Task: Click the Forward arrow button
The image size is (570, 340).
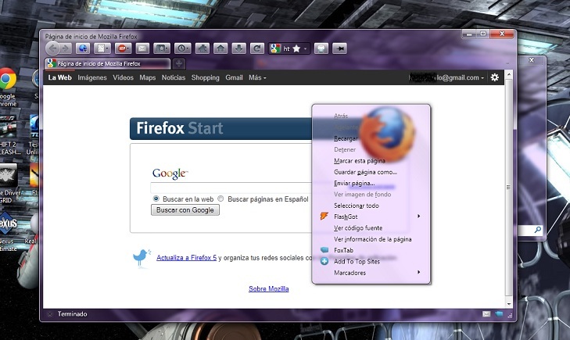Action: 66,48
